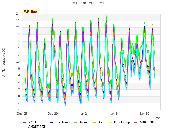This screenshot has height=132, width=177.
Task: Select the AirT legend label
Action: 101,122
